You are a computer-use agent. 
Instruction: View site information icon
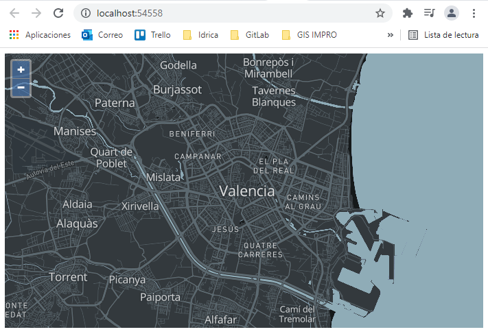[x=85, y=13]
